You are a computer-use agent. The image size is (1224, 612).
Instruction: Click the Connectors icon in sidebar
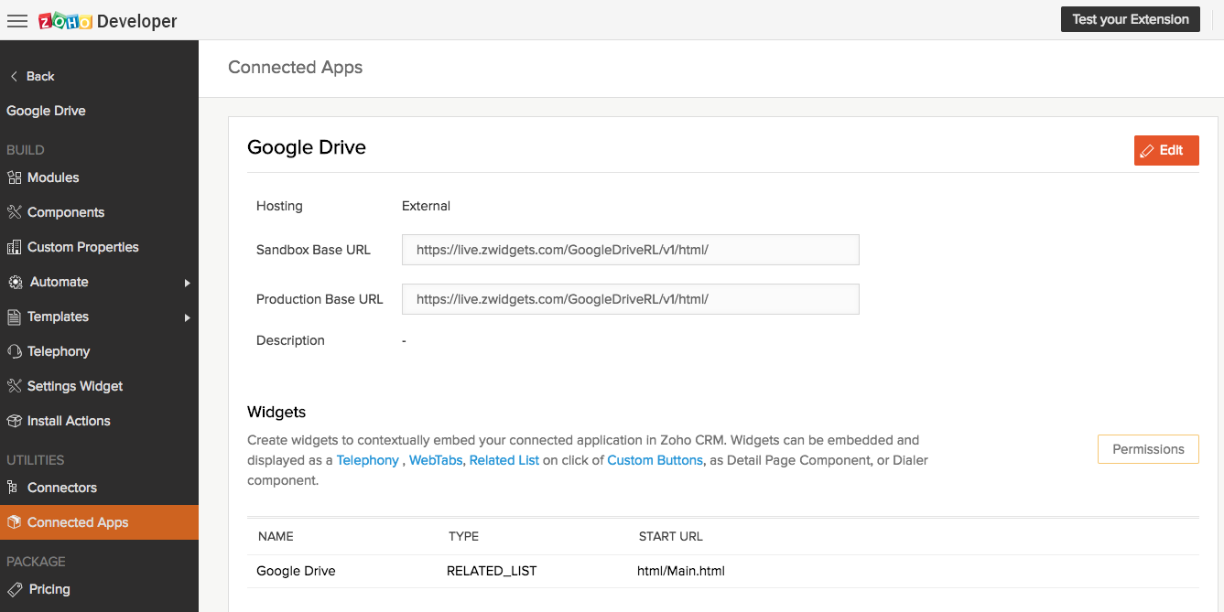tap(13, 488)
